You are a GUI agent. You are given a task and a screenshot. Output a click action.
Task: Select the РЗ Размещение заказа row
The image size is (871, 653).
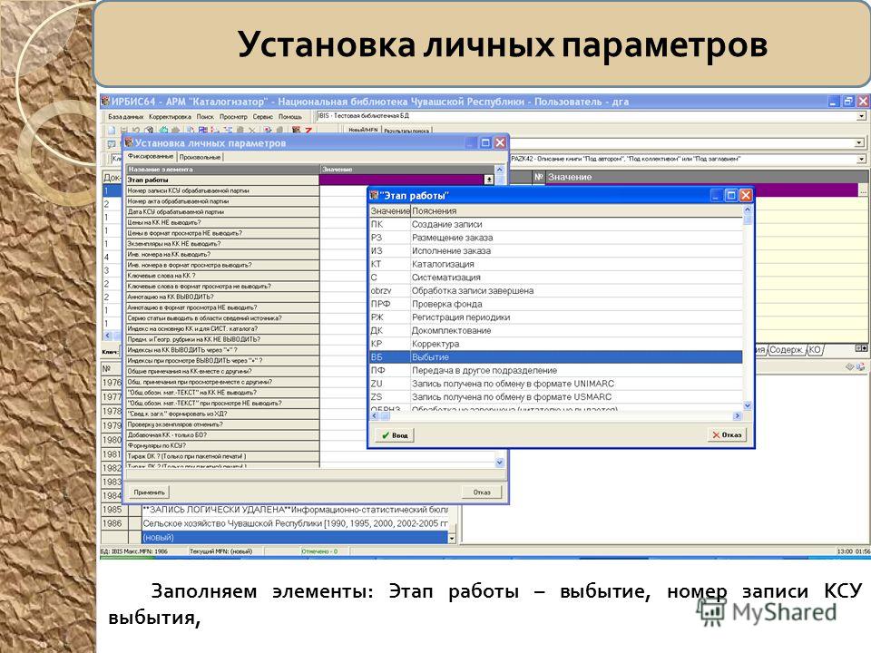(x=555, y=238)
